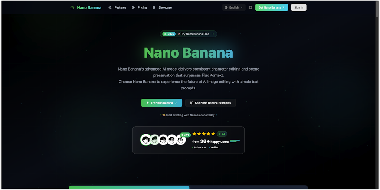Click the arrow chevron on Try Nano Banana button
Viewport: 380px width, 190px height.
[176, 103]
